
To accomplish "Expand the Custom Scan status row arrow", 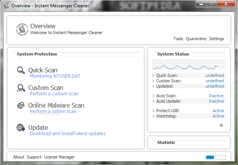I will coord(153,81).
